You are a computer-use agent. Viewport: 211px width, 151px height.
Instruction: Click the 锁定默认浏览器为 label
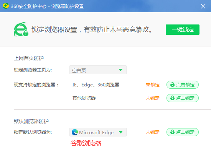pos(33,132)
